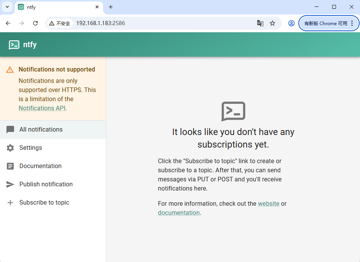Click the 不安全 not-secure site info chip
Screen dimensions: 360x262
(x=60, y=23)
